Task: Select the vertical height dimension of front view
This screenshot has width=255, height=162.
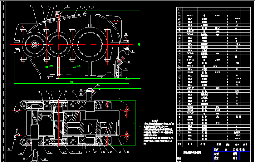Action: 139,44
